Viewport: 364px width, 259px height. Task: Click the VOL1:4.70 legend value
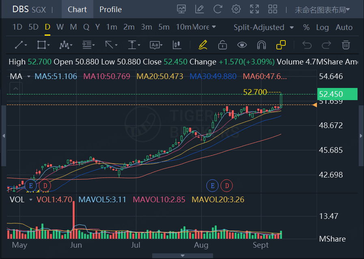point(54,199)
